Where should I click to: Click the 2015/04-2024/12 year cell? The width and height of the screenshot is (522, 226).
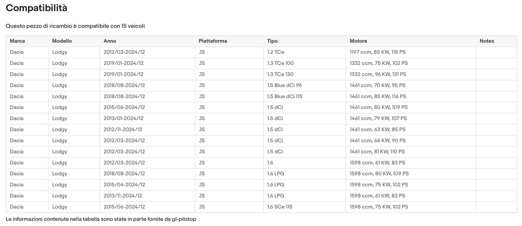pyautogui.click(x=124, y=185)
